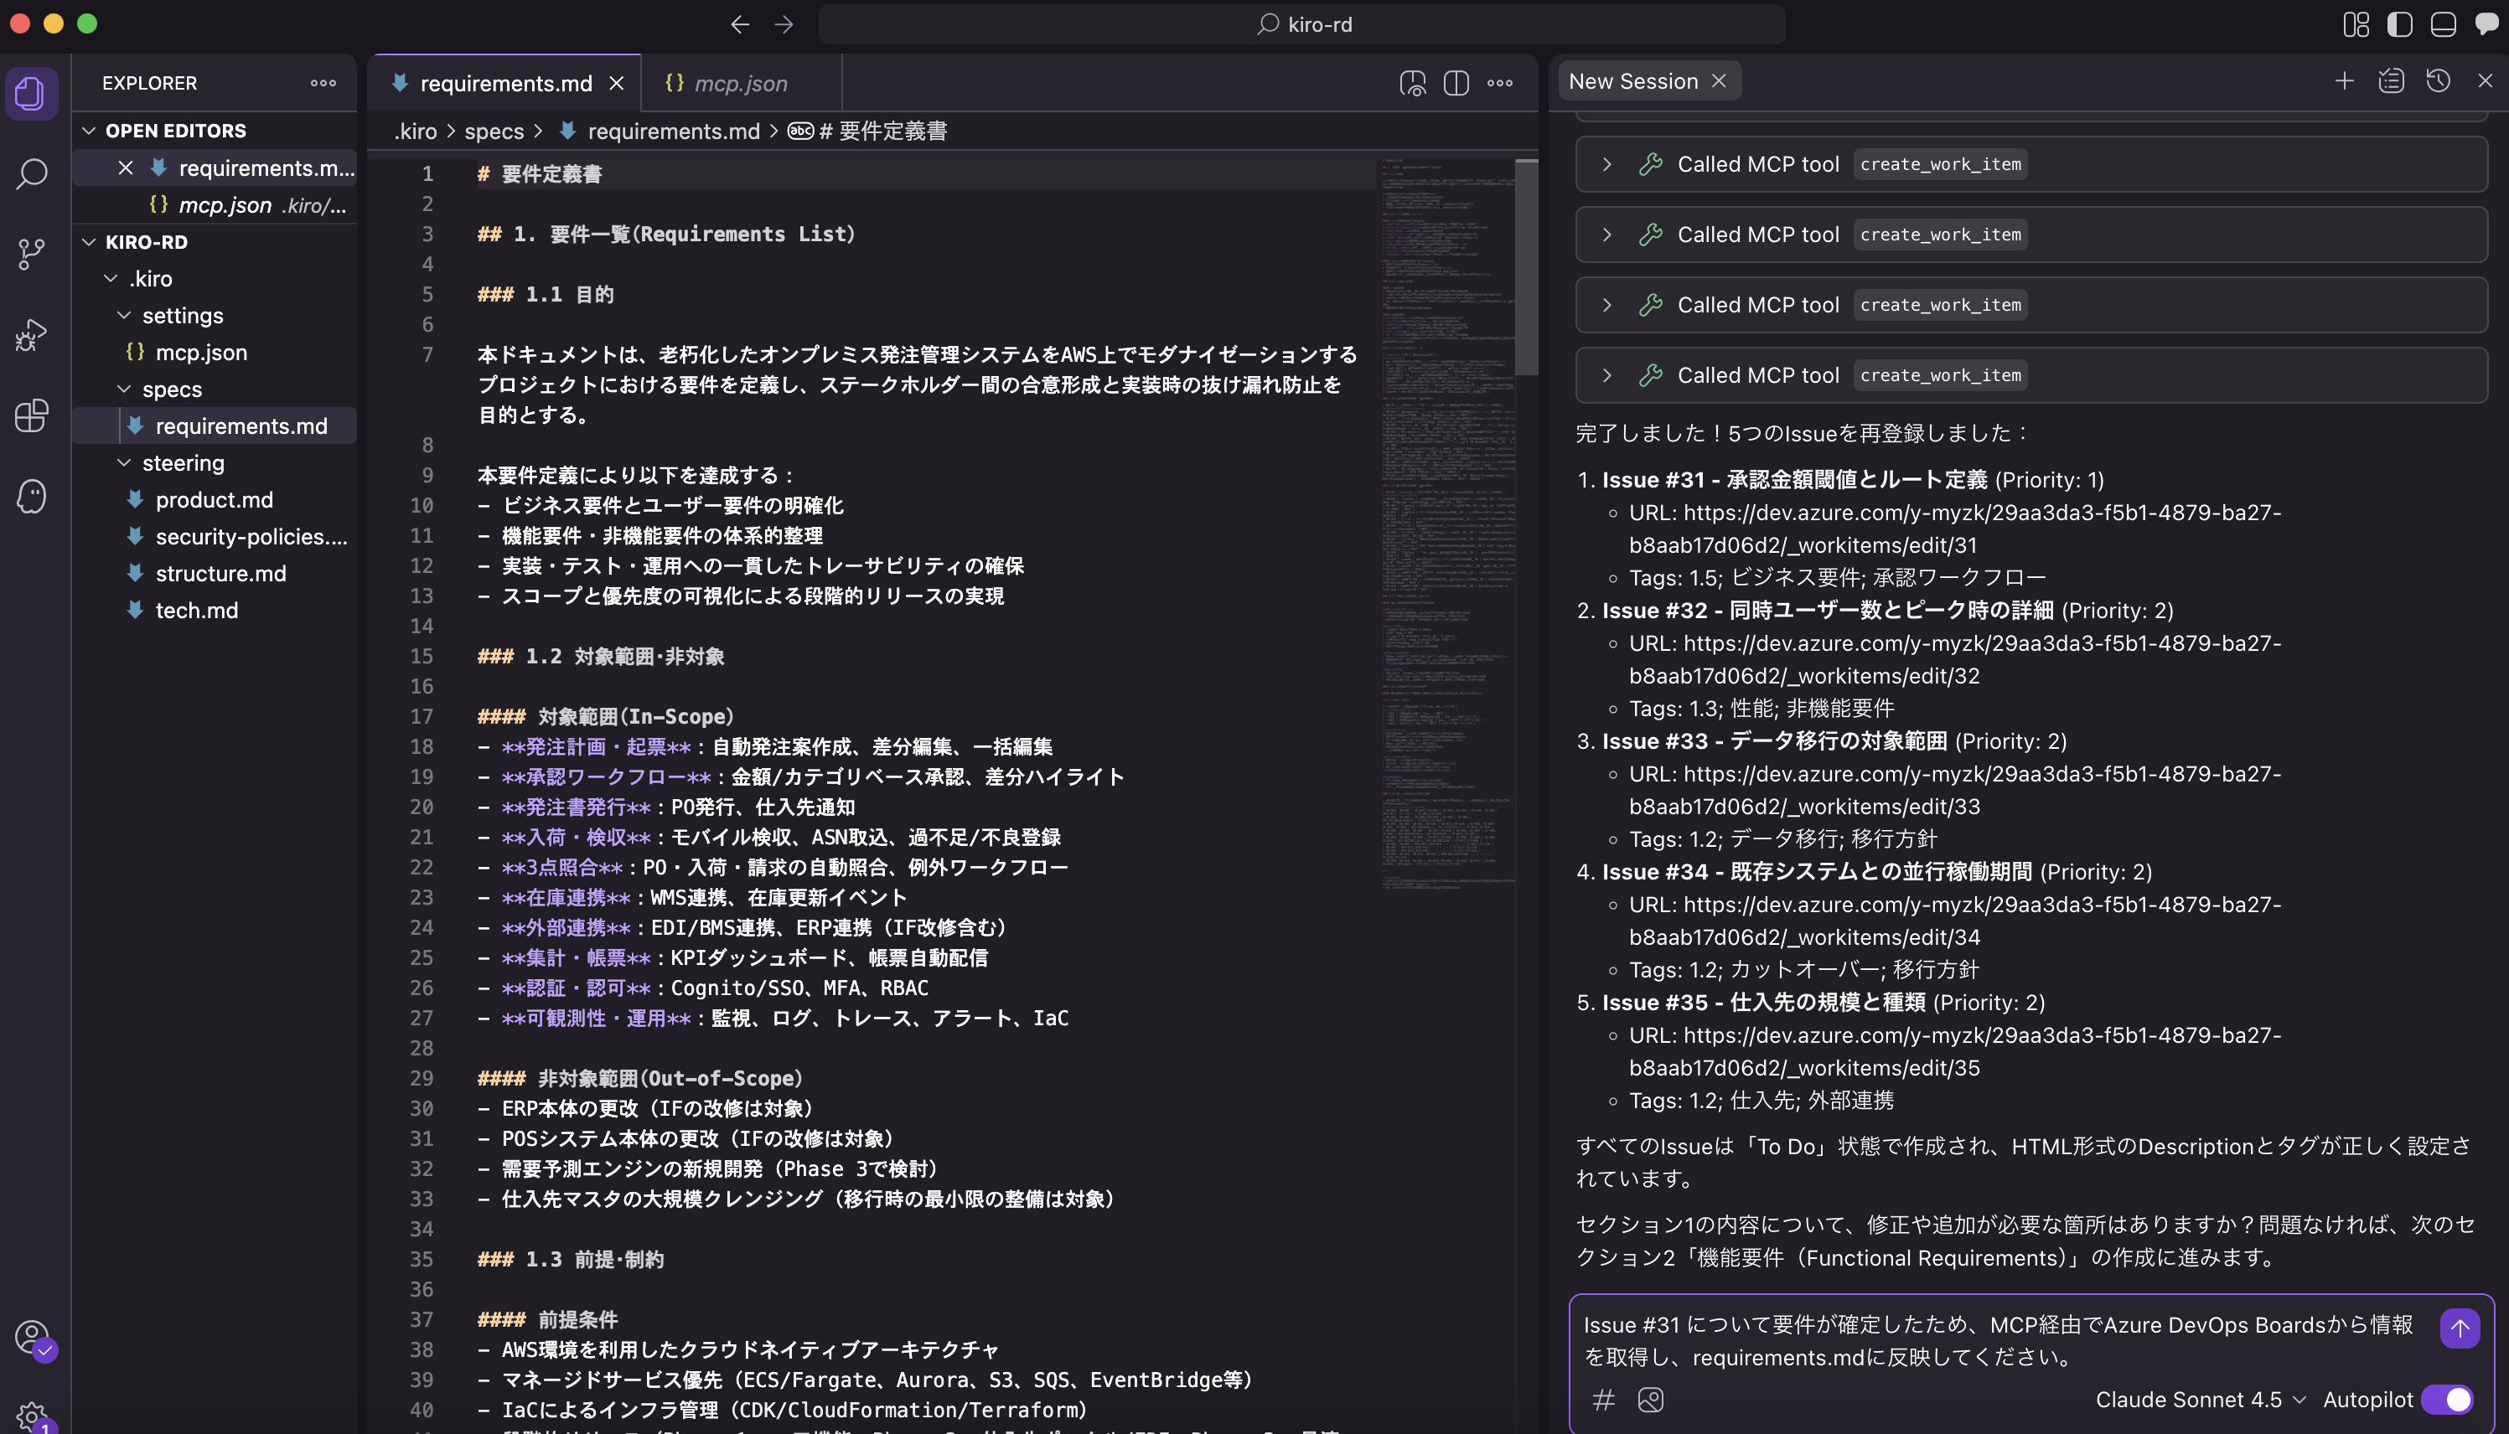Toggle the bottom panel layout icon
This screenshot has height=1434, width=2509.
click(2443, 23)
